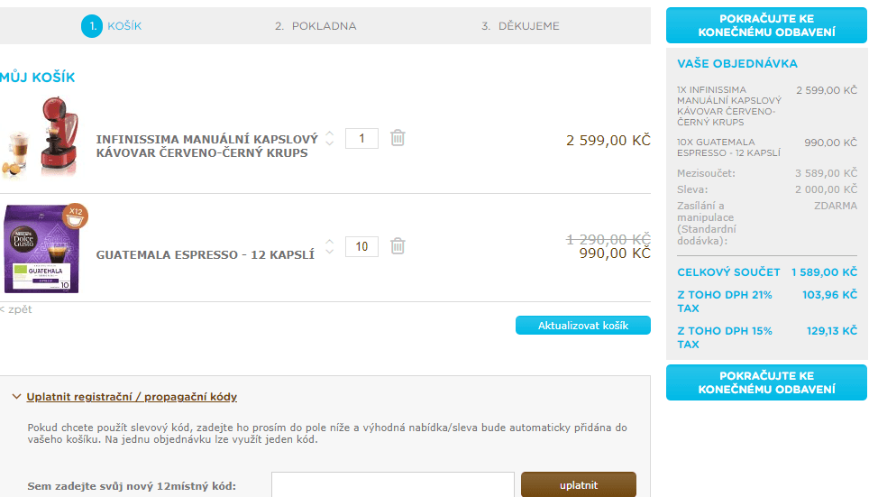
Task: Go back via the zpět link
Action: pyautogui.click(x=16, y=309)
